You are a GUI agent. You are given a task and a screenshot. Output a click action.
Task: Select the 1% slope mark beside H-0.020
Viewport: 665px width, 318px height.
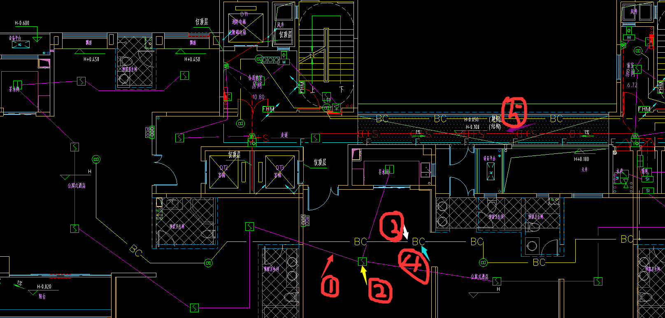19,283
